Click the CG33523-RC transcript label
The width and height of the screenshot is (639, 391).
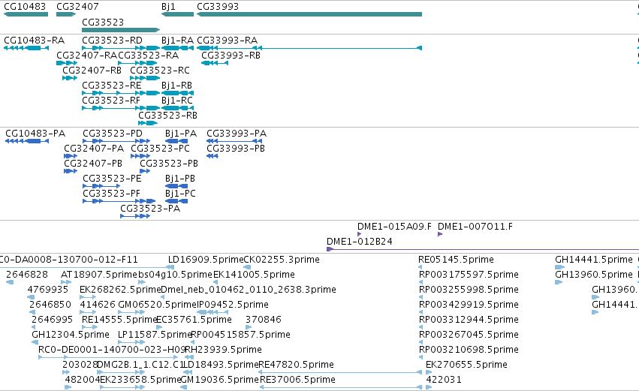click(160, 71)
